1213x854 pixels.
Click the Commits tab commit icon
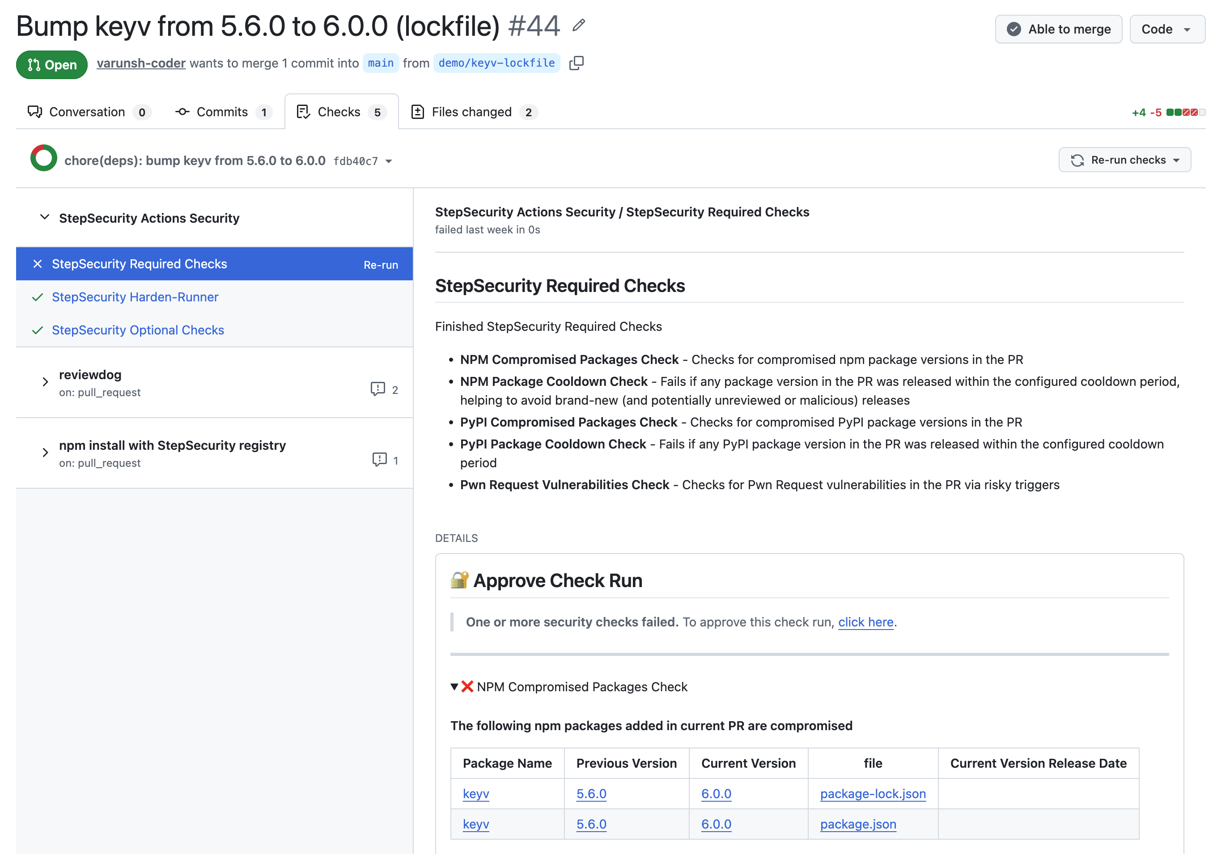pos(182,111)
